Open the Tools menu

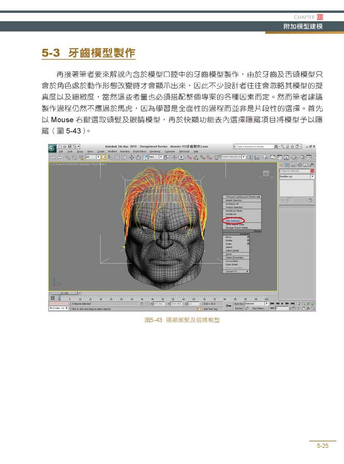70,151
